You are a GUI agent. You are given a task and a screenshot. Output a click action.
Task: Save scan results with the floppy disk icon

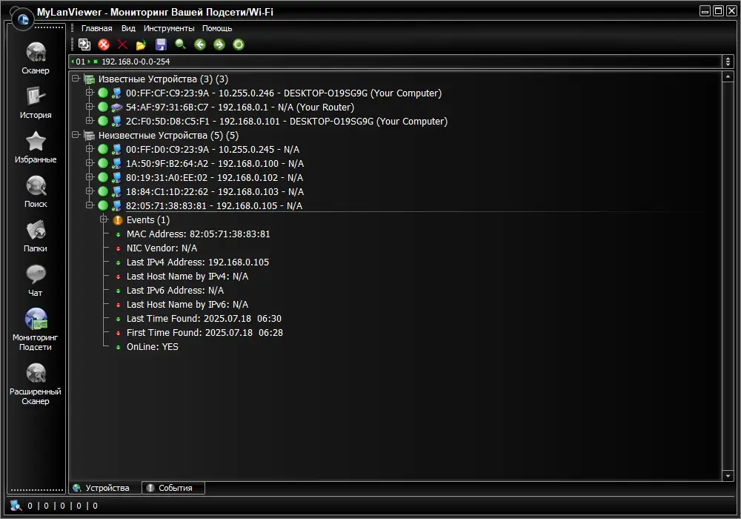[160, 44]
